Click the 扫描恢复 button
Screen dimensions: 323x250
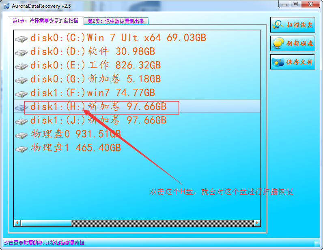(x=293, y=25)
